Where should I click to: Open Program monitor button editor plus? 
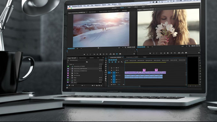tap(199, 53)
